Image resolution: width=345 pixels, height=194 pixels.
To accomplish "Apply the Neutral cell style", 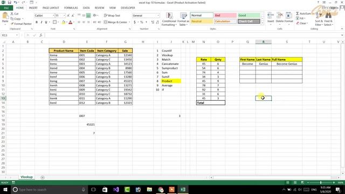I will point(202,22).
